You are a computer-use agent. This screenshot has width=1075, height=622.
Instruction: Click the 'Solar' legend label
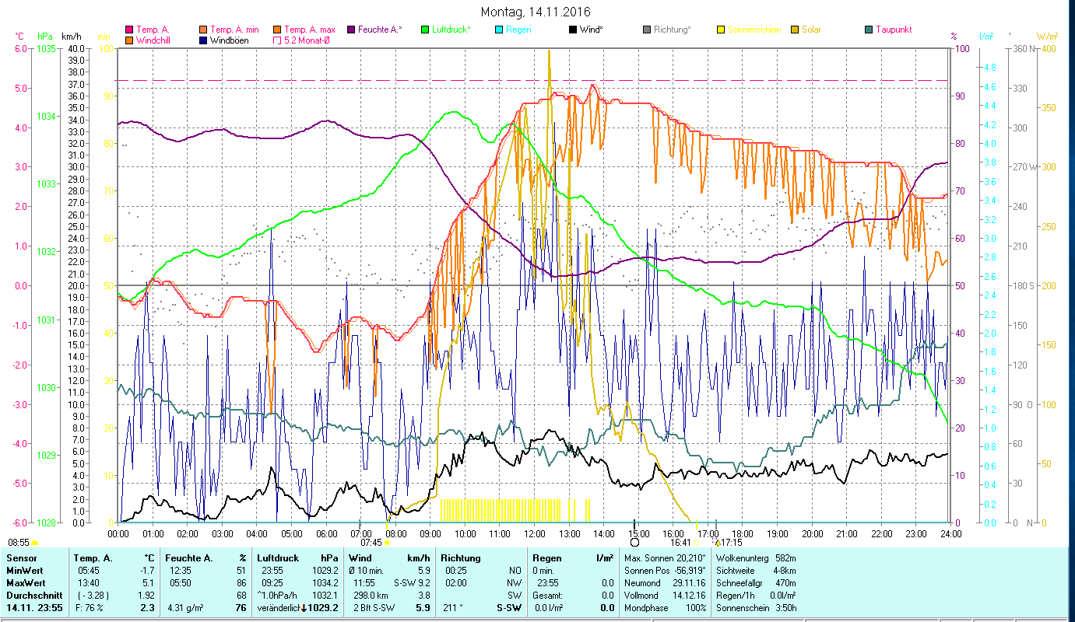pyautogui.click(x=812, y=30)
